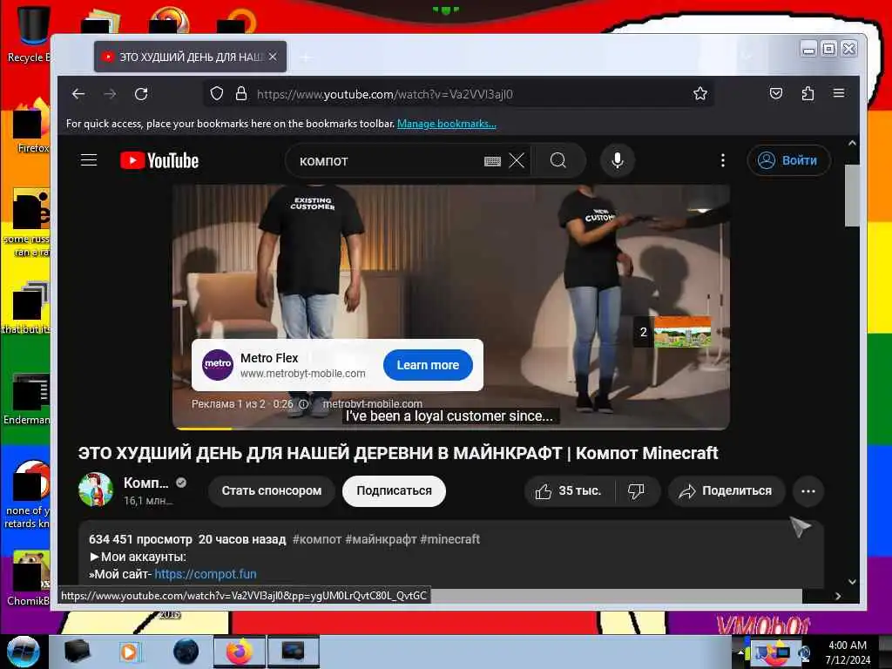Click the metrobyt-mobile.com ad link in player
Image resolution: width=892 pixels, height=669 pixels.
(x=373, y=404)
